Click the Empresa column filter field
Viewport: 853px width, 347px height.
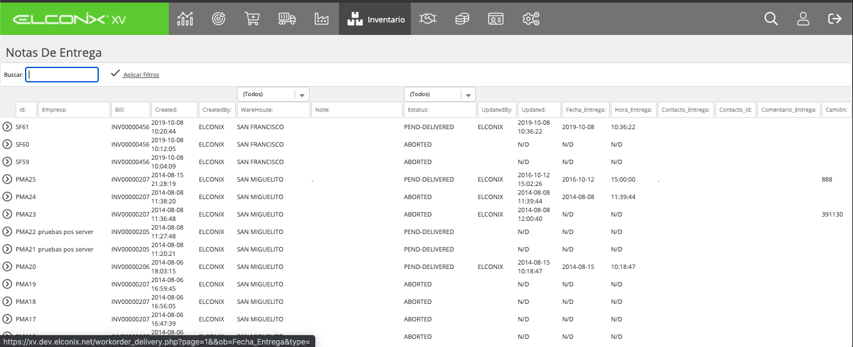(x=74, y=110)
